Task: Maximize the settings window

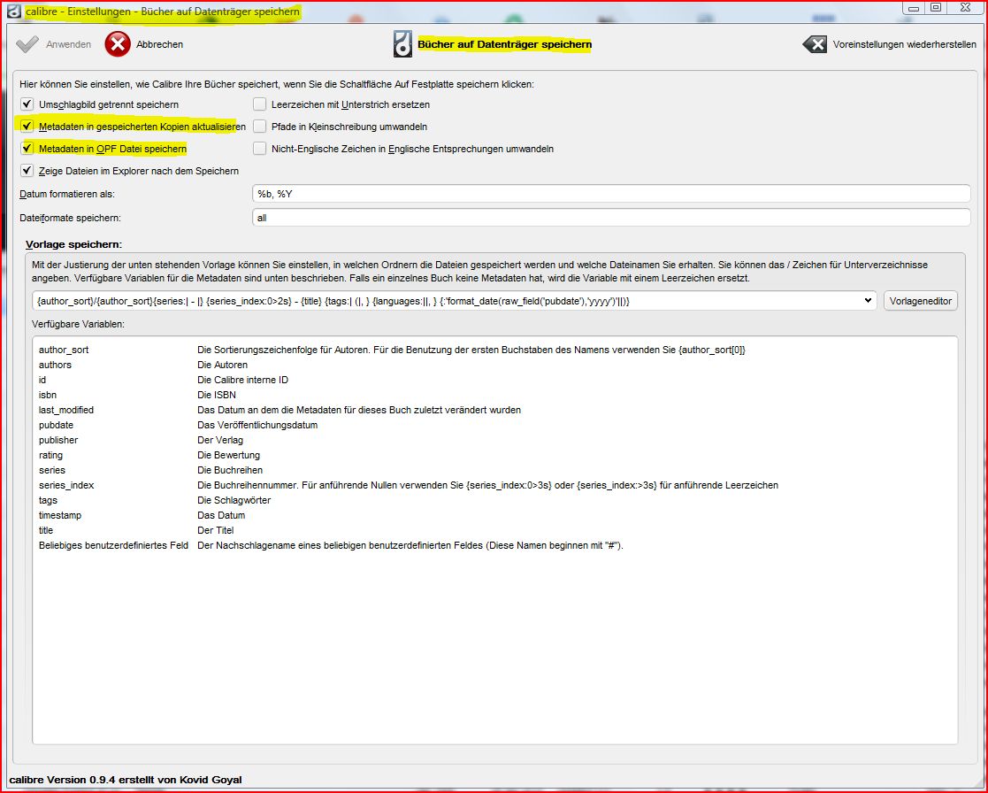Action: 936,8
